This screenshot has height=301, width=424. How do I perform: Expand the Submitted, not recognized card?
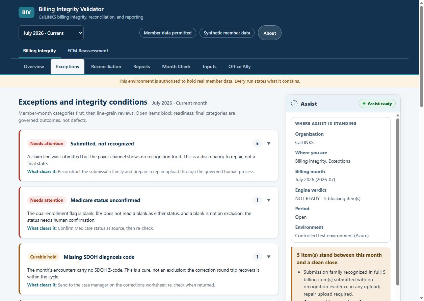tap(269, 143)
